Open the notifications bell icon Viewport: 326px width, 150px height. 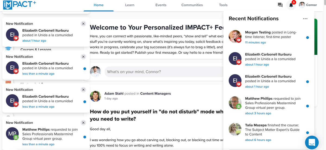291,5
